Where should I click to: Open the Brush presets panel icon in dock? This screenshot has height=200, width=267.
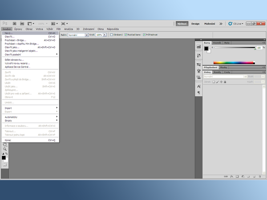click(198, 70)
